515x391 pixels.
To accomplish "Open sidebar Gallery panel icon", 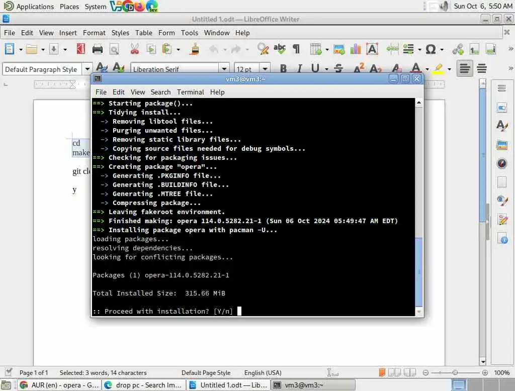I will [x=502, y=145].
